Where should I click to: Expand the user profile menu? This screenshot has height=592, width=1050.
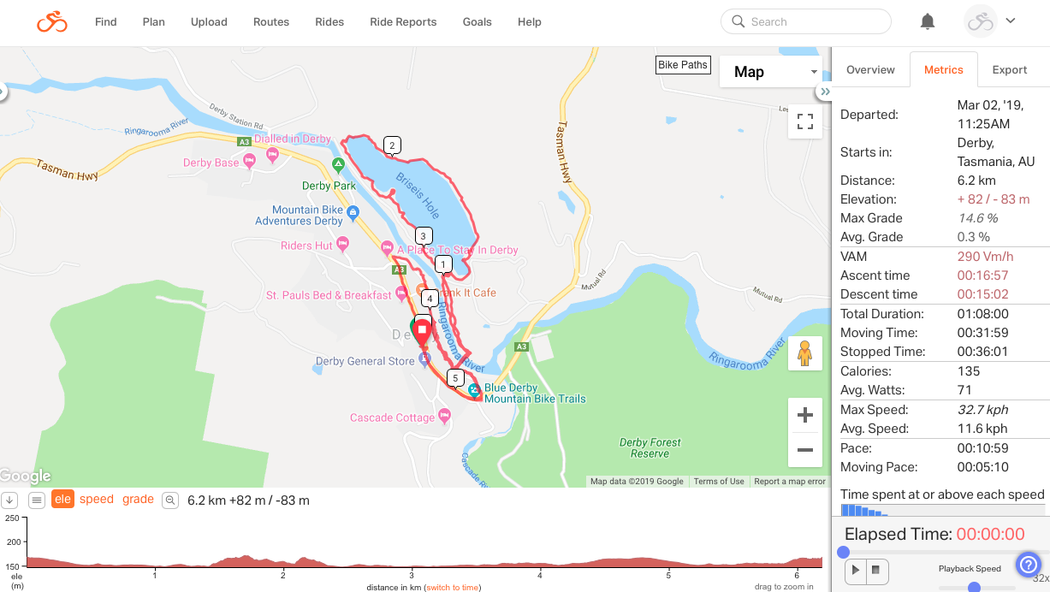[990, 22]
